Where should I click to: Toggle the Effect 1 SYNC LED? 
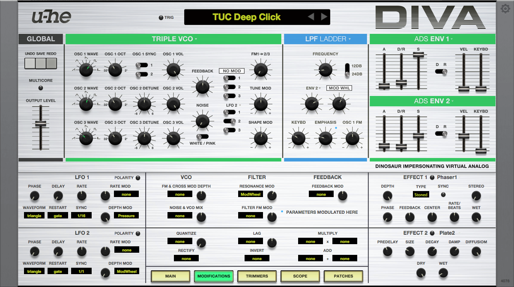tap(443, 194)
